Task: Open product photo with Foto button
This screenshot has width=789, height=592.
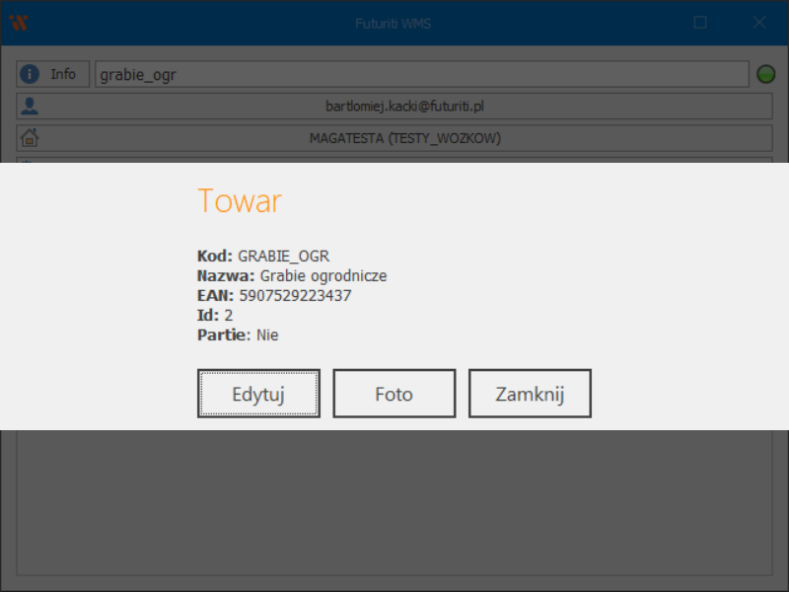Action: (x=394, y=394)
